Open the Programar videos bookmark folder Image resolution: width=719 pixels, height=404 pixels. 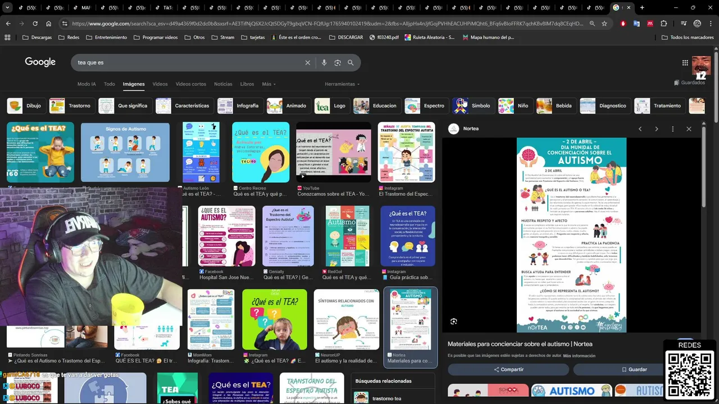tap(156, 38)
